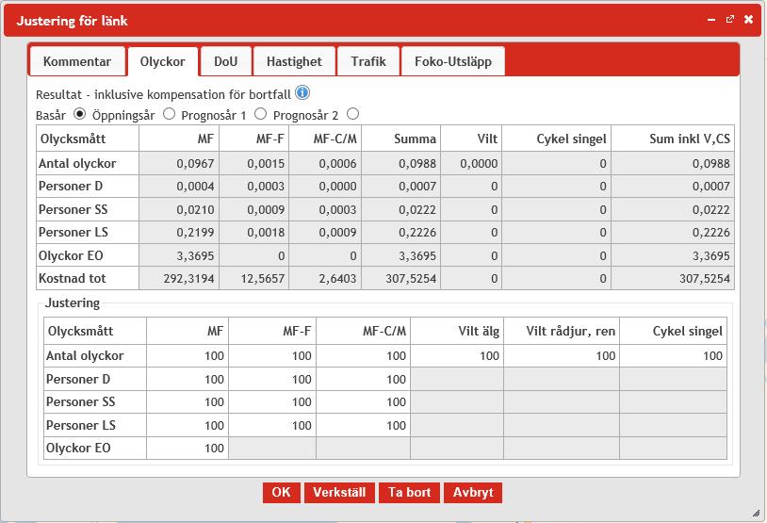Viewport: 767px width, 523px height.
Task: Edit Justering Personer SS MF field
Action: [188, 401]
